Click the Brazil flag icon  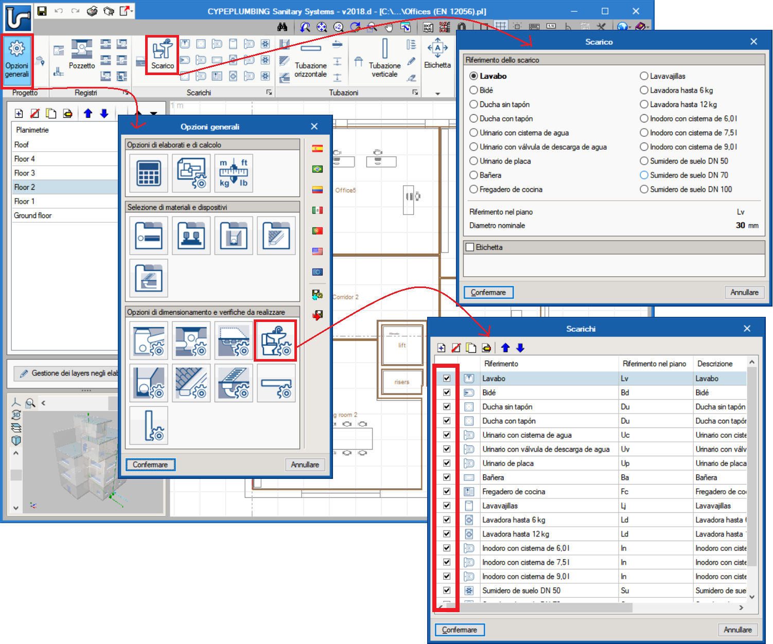pyautogui.click(x=318, y=169)
